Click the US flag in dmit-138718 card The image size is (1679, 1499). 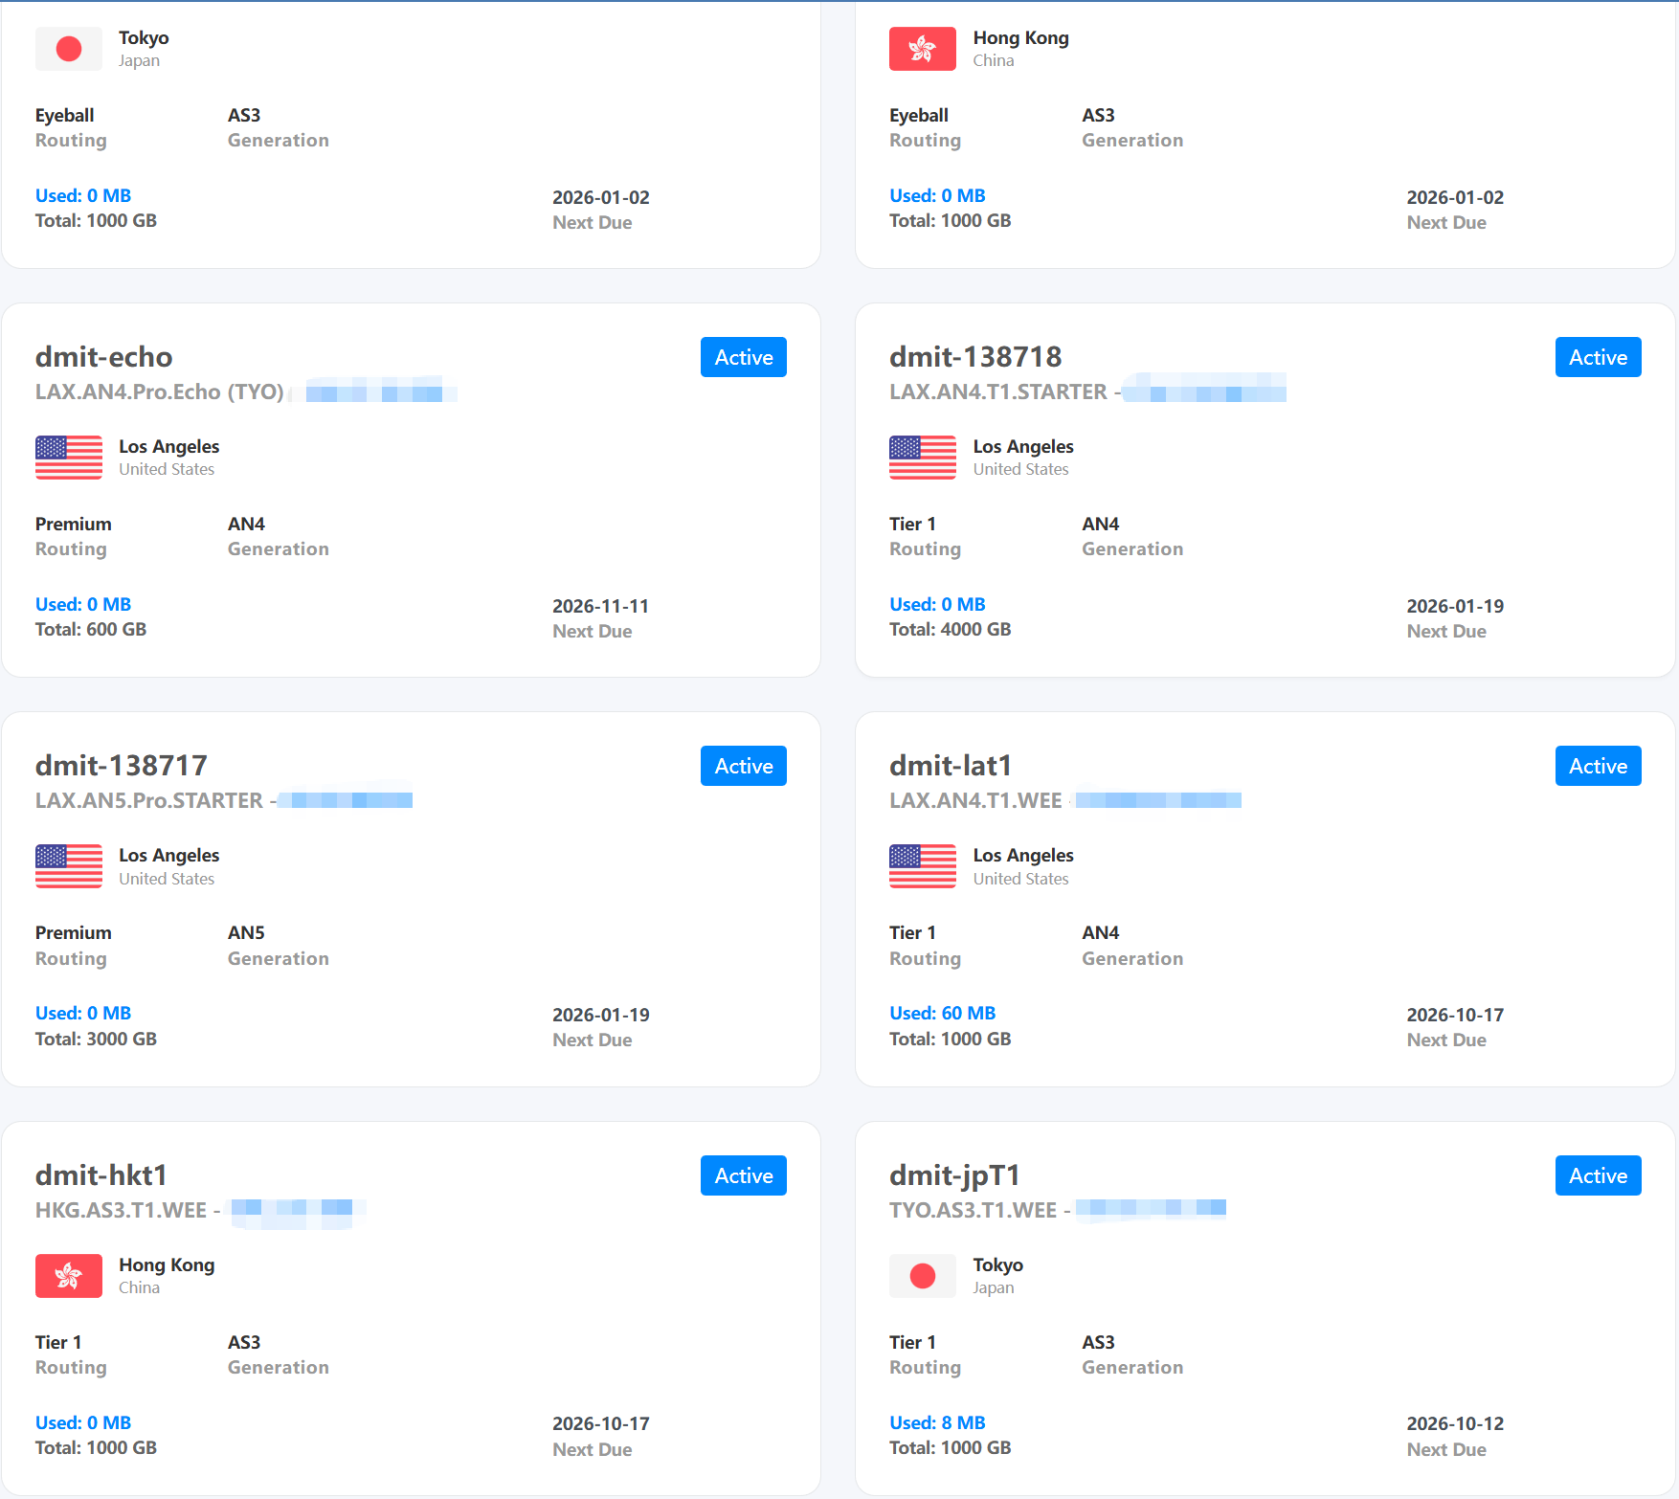922,458
